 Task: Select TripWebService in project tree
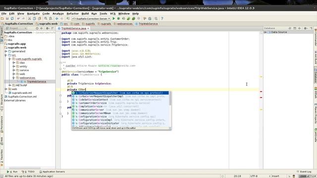pos(36,82)
